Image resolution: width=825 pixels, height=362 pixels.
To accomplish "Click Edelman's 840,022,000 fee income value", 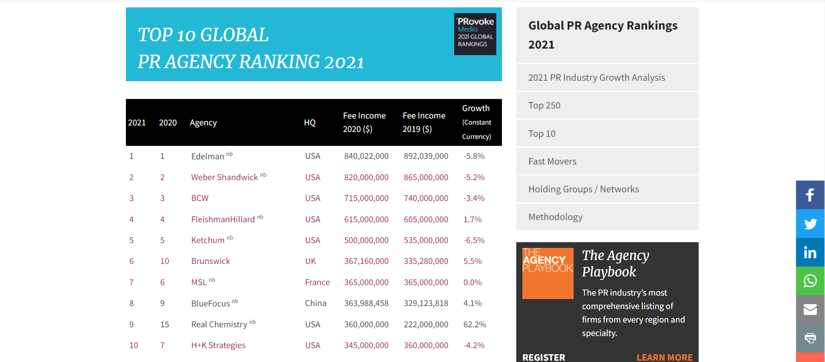I will coord(366,156).
